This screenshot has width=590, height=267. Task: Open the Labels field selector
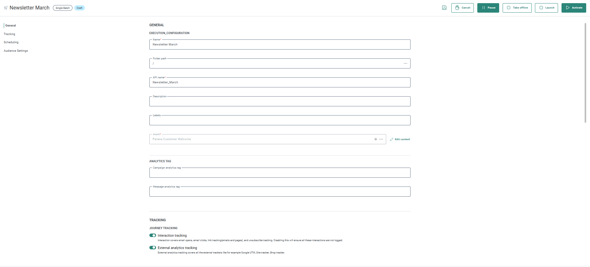pyautogui.click(x=280, y=120)
